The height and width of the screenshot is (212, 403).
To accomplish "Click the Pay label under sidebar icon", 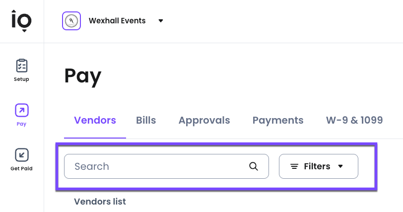I will pyautogui.click(x=21, y=124).
